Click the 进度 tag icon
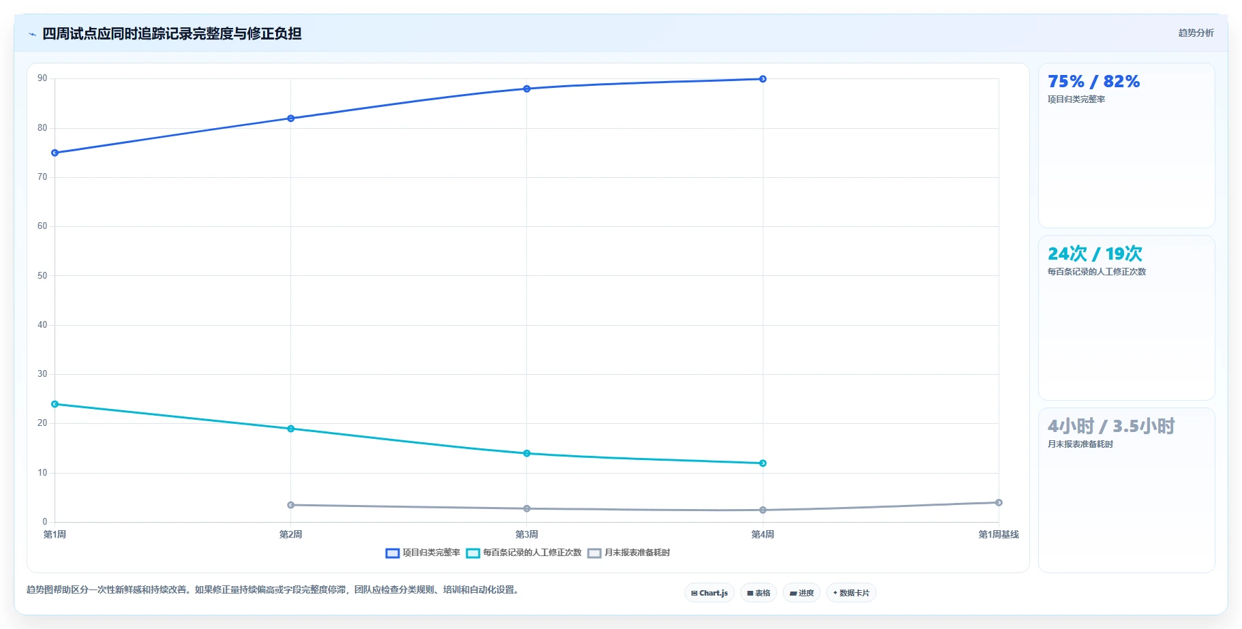This screenshot has height=629, width=1242. tap(793, 594)
